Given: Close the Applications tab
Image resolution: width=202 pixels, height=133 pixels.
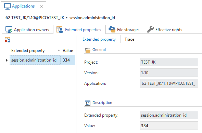Looking at the screenshot, I should [x=41, y=6].
